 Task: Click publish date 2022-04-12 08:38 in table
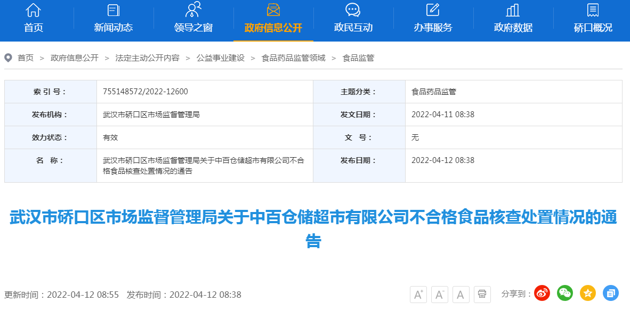pyautogui.click(x=443, y=160)
